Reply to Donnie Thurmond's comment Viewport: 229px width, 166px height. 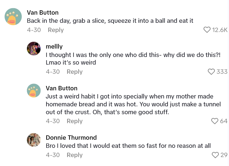coord(74,155)
